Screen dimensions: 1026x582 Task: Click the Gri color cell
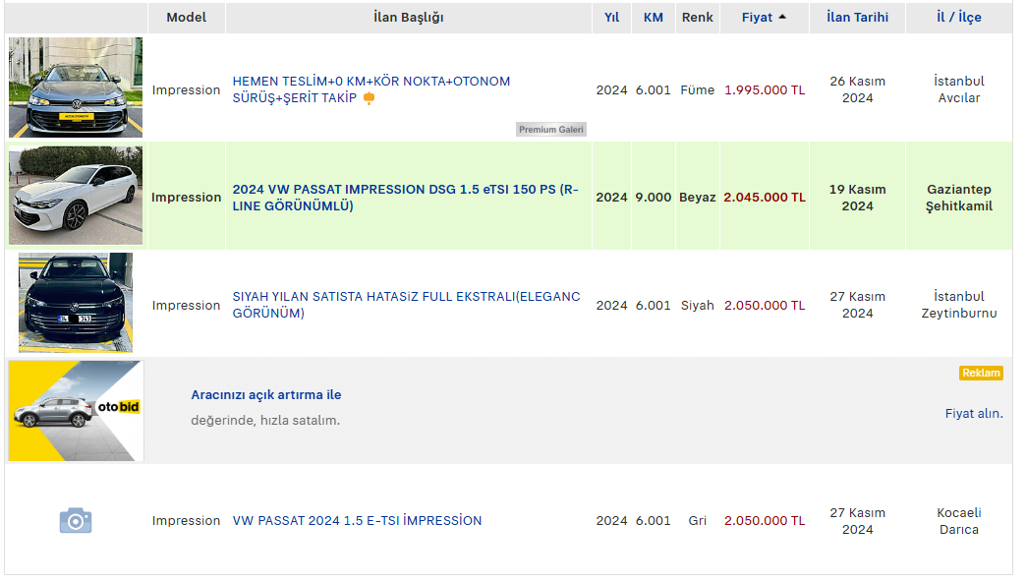coord(698,521)
